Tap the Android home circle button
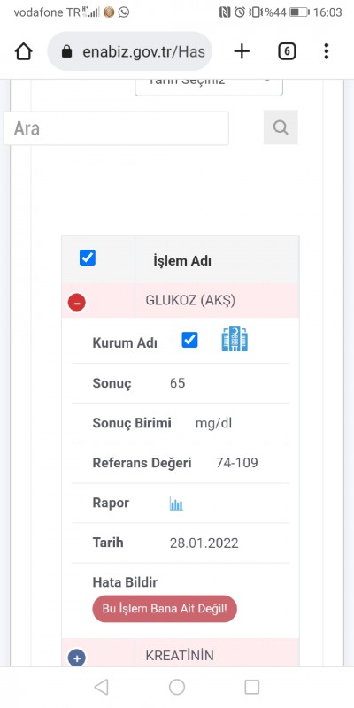354x708 pixels. coord(177,687)
